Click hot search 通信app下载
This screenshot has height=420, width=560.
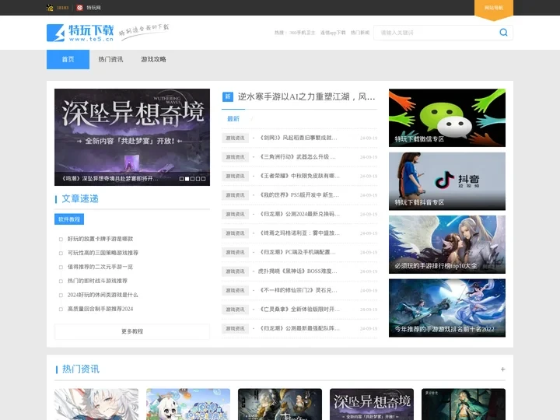click(x=333, y=33)
